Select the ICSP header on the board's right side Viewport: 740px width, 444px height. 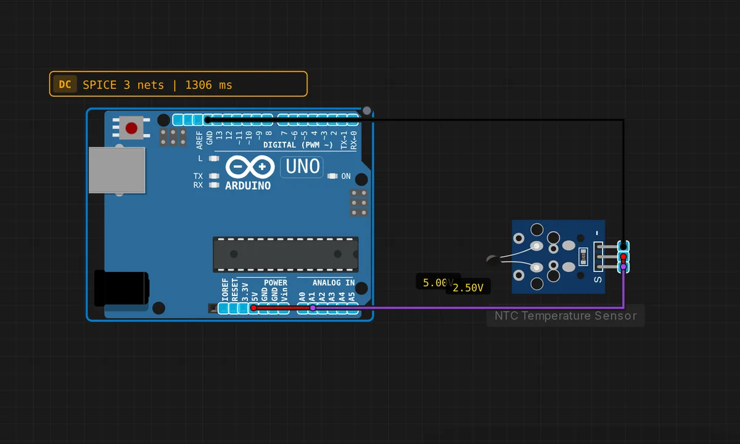coord(359,203)
